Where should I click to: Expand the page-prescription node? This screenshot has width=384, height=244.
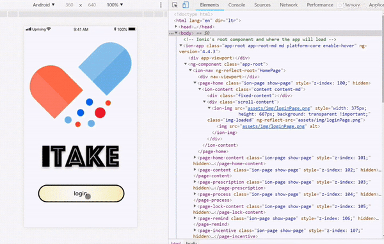(x=195, y=182)
